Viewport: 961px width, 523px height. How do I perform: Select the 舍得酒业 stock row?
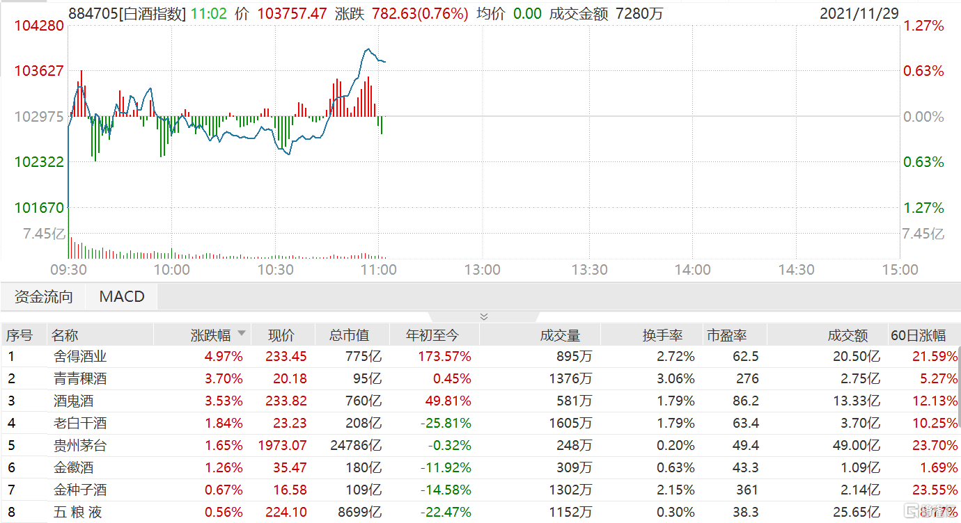point(481,357)
